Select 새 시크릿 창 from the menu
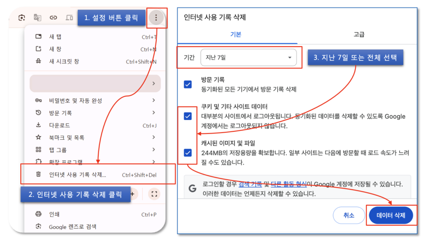The image size is (430, 243). pyautogui.click(x=64, y=62)
